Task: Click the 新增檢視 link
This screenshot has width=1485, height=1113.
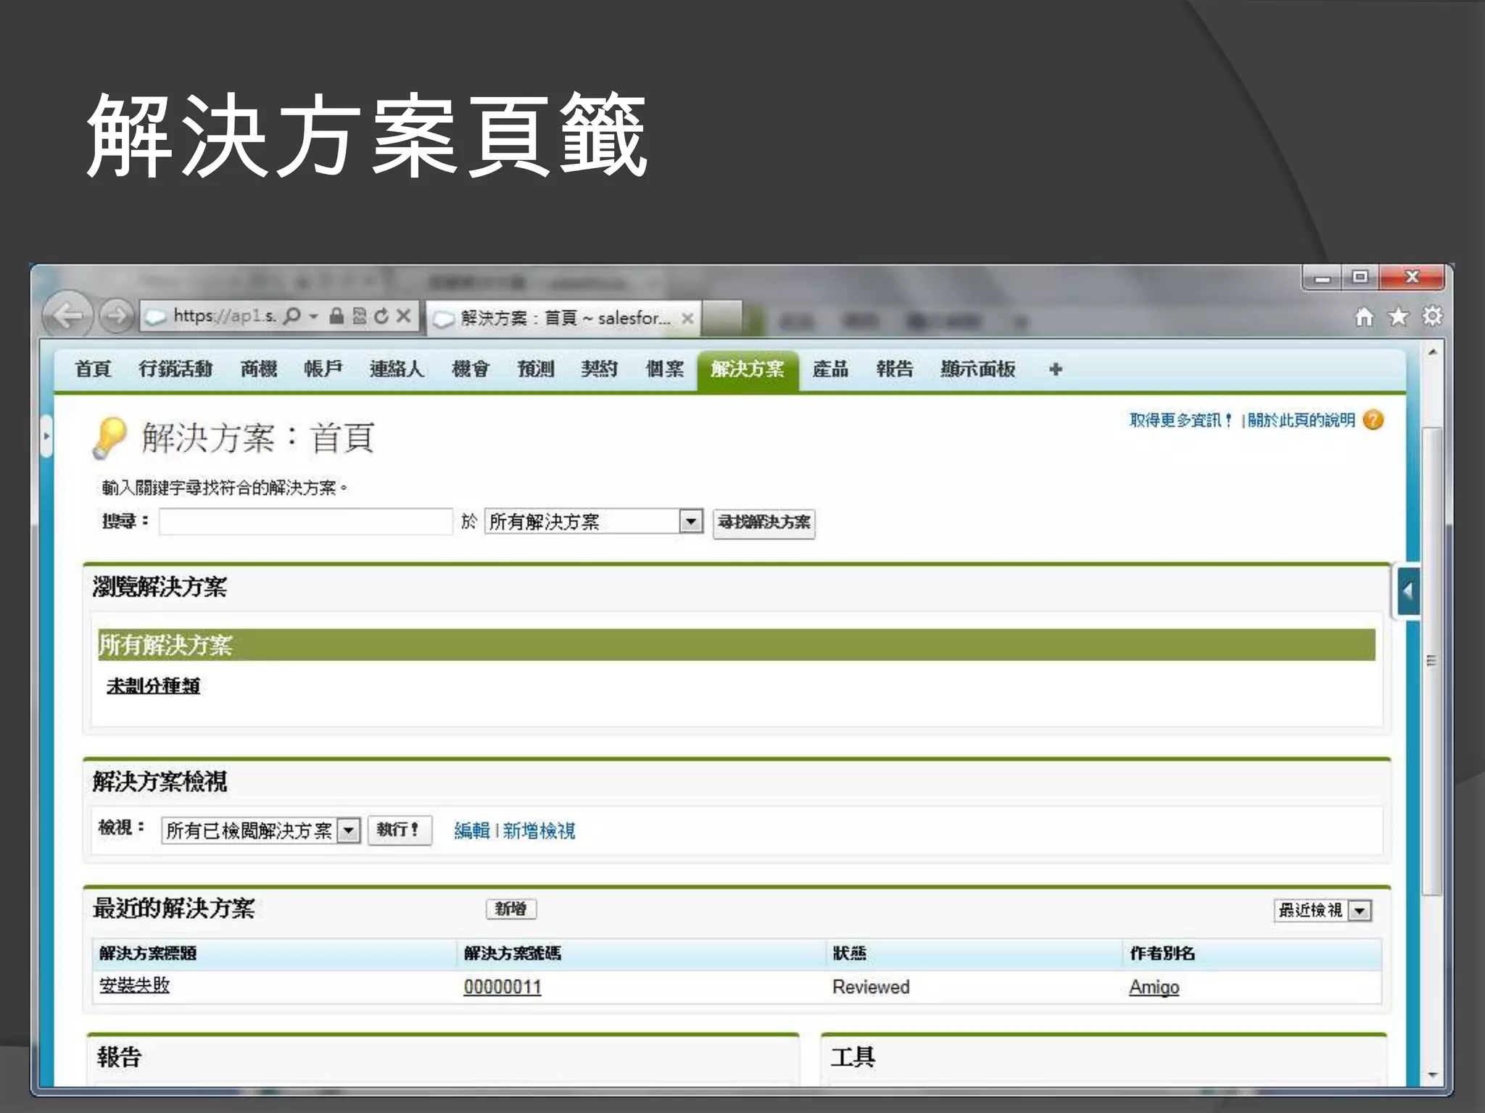Action: [x=539, y=831]
